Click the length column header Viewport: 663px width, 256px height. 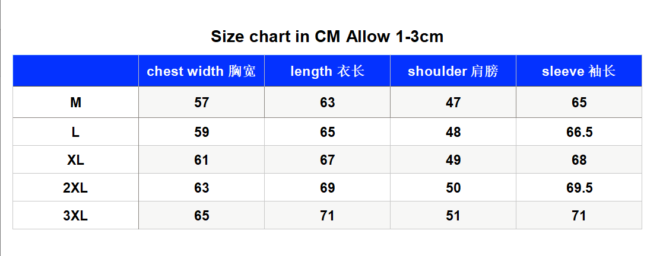tap(327, 71)
